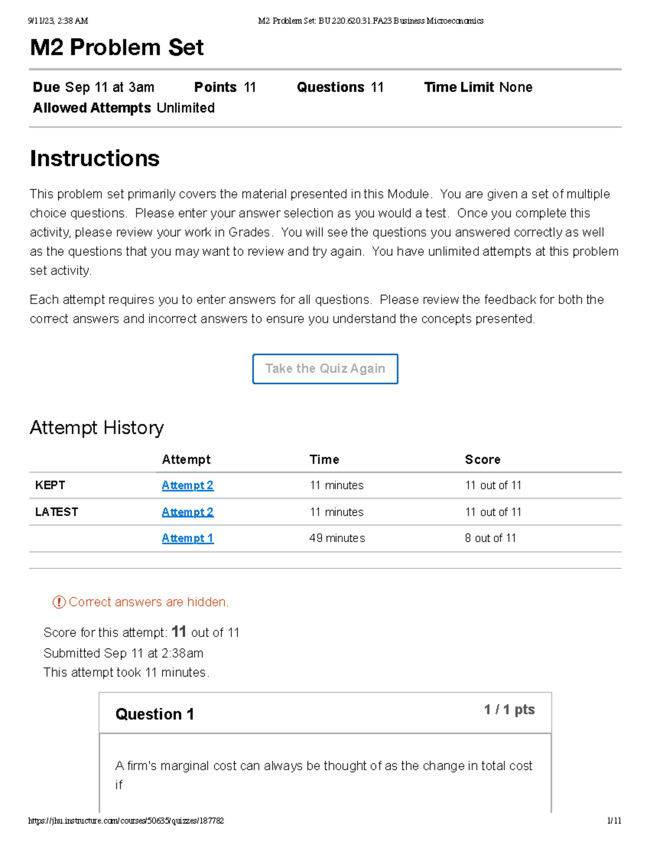Click the 'Time' column header

click(x=324, y=459)
